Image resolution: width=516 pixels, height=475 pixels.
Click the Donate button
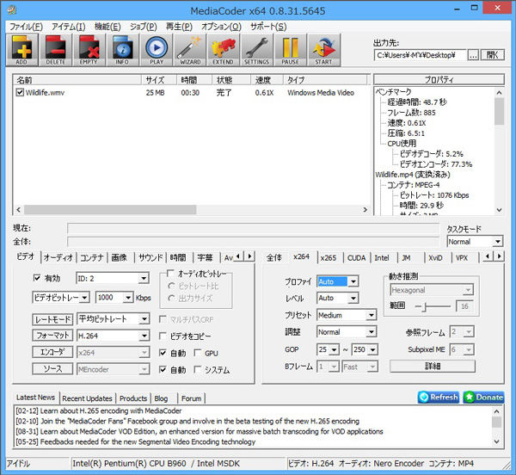click(x=483, y=398)
